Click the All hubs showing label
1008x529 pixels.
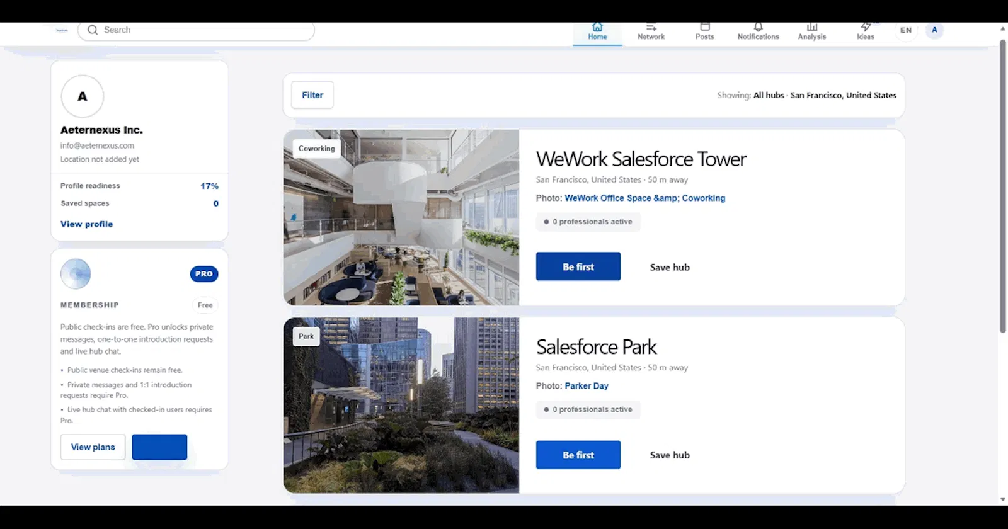click(x=769, y=96)
